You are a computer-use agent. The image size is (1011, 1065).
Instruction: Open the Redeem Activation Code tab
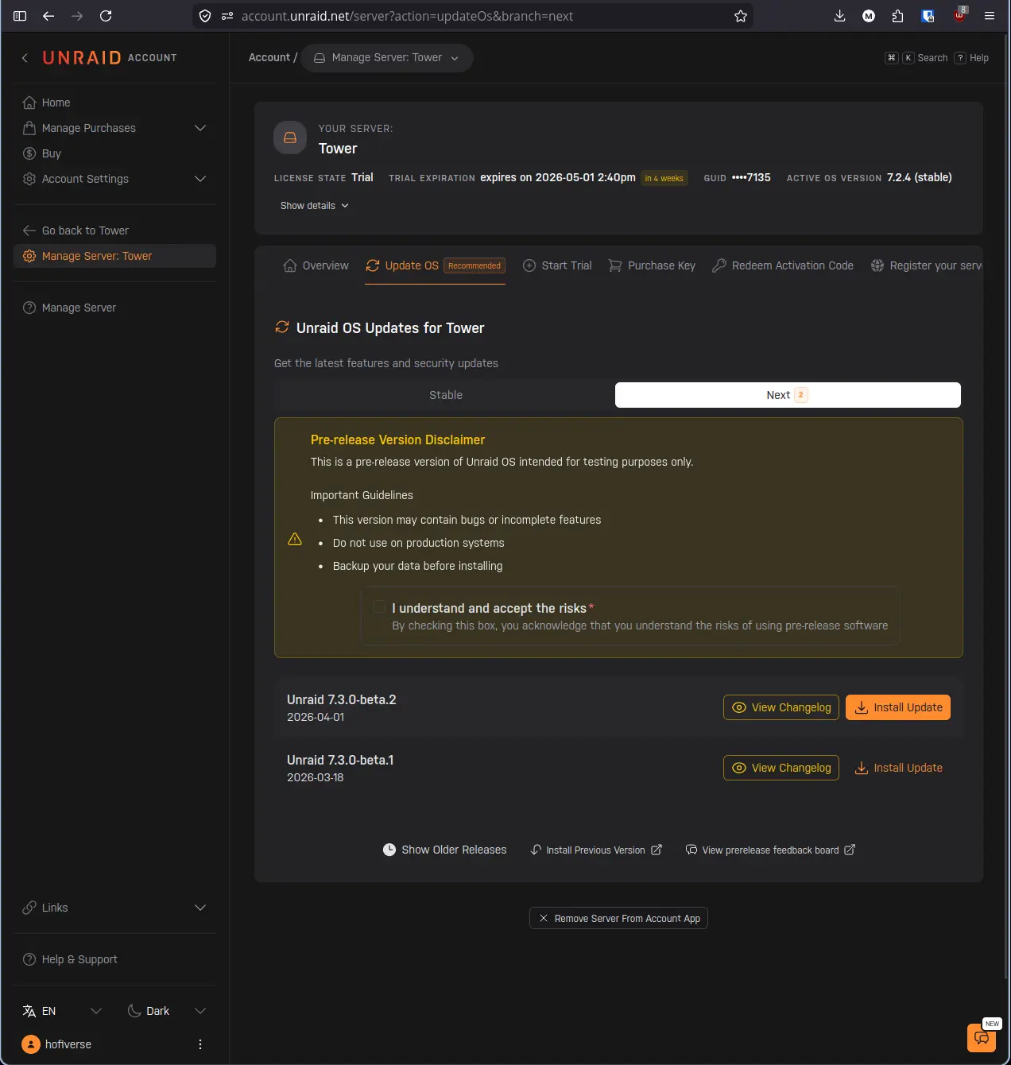pyautogui.click(x=783, y=265)
